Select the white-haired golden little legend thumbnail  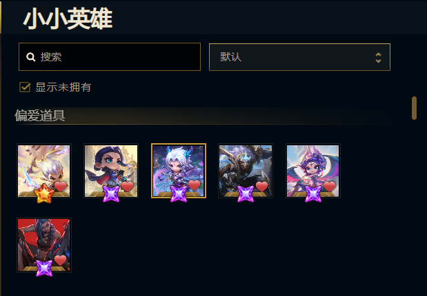pyautogui.click(x=44, y=171)
